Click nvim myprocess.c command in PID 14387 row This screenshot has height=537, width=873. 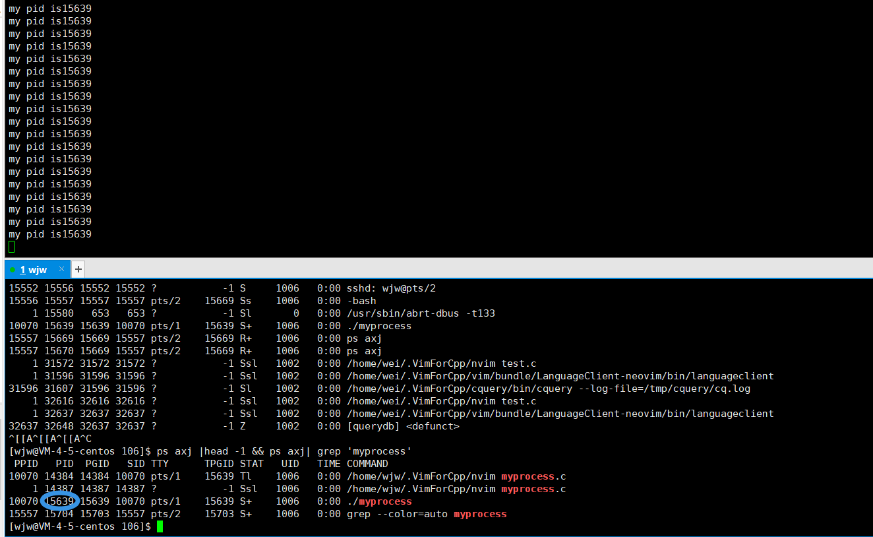pos(456,489)
